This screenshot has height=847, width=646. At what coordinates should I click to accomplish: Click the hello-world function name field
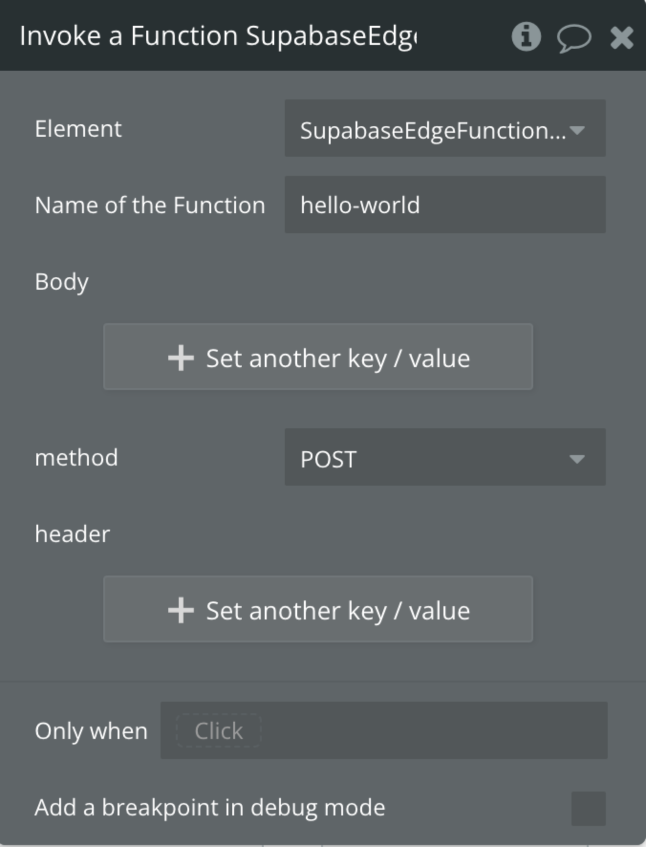[444, 205]
